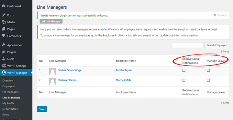The height and width of the screenshot is (120, 233).
Task: Select the Line Managers submenu item
Action: [11, 98]
